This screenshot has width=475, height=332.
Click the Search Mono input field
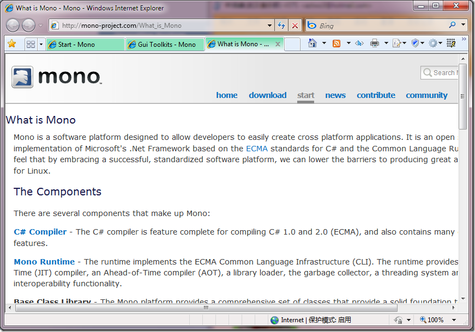pyautogui.click(x=440, y=72)
